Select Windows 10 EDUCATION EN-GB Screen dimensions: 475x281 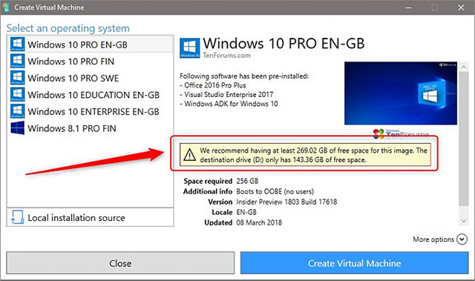91,95
